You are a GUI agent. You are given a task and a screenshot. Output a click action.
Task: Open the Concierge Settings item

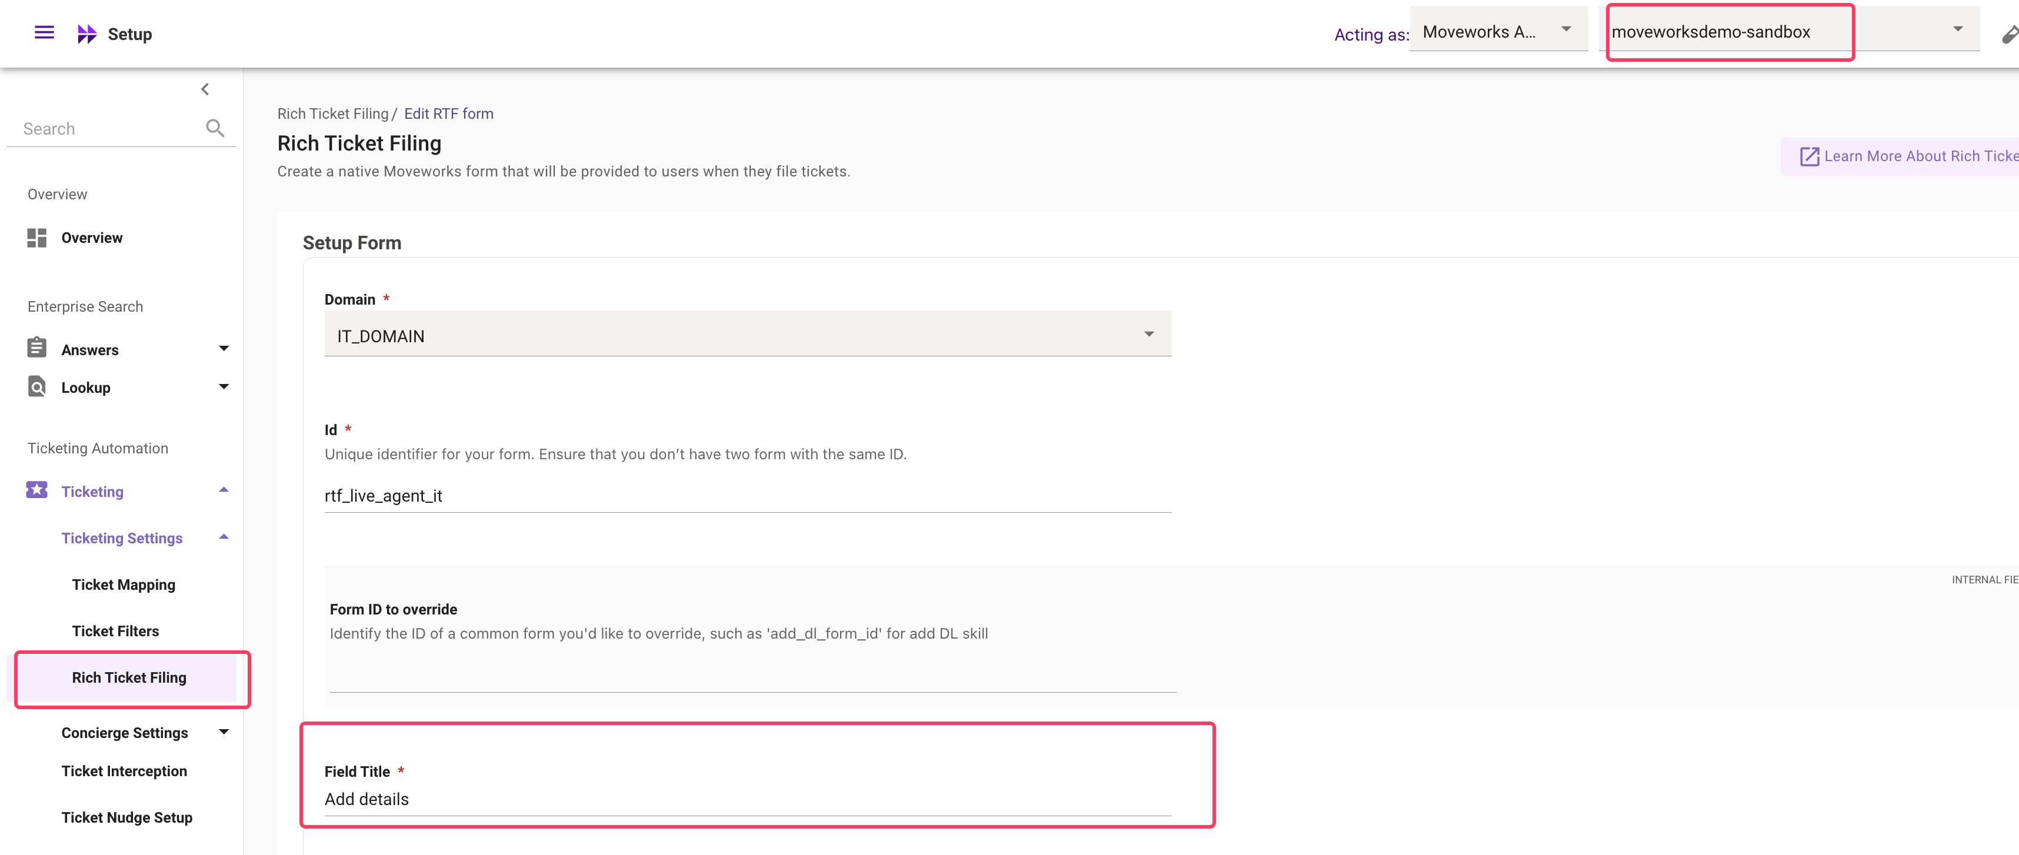tap(125, 733)
